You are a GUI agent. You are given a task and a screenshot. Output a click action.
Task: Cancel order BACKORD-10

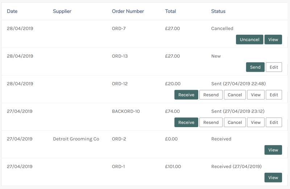[235, 122]
